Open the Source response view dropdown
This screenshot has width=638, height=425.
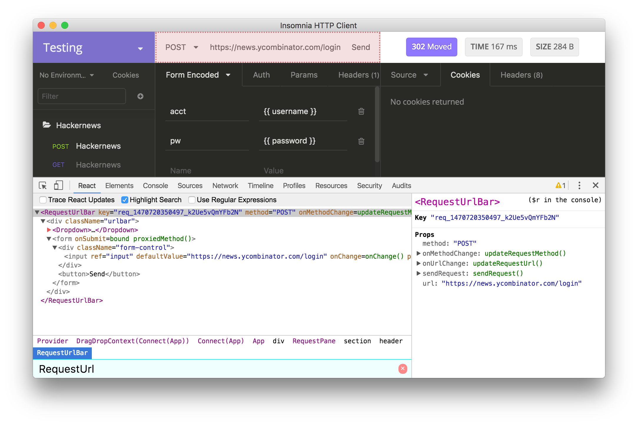[x=409, y=75]
